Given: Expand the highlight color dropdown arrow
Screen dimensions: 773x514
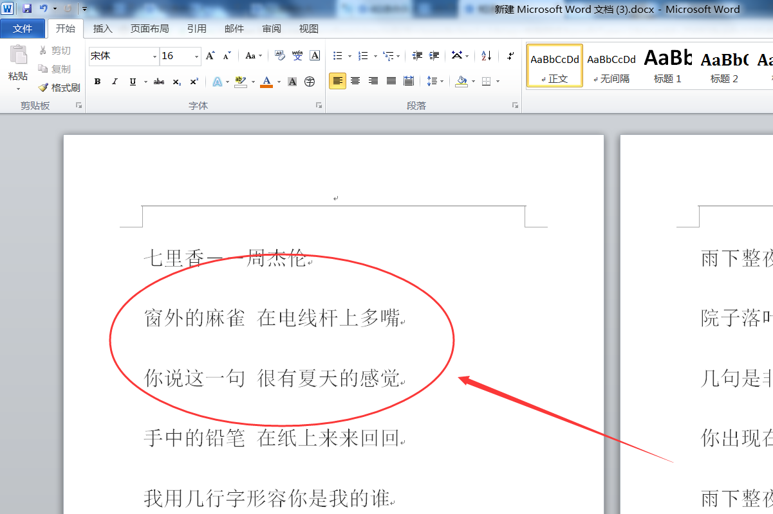Looking at the screenshot, I should click(253, 82).
